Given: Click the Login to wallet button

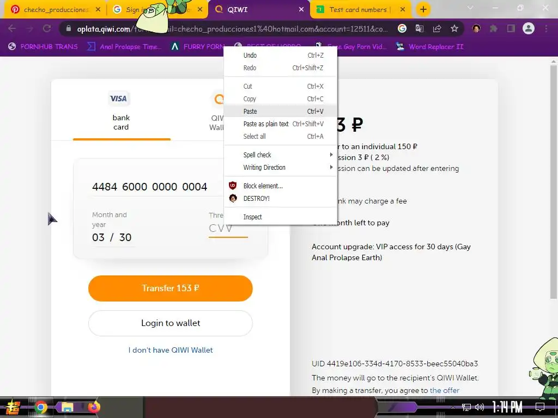Looking at the screenshot, I should (171, 323).
